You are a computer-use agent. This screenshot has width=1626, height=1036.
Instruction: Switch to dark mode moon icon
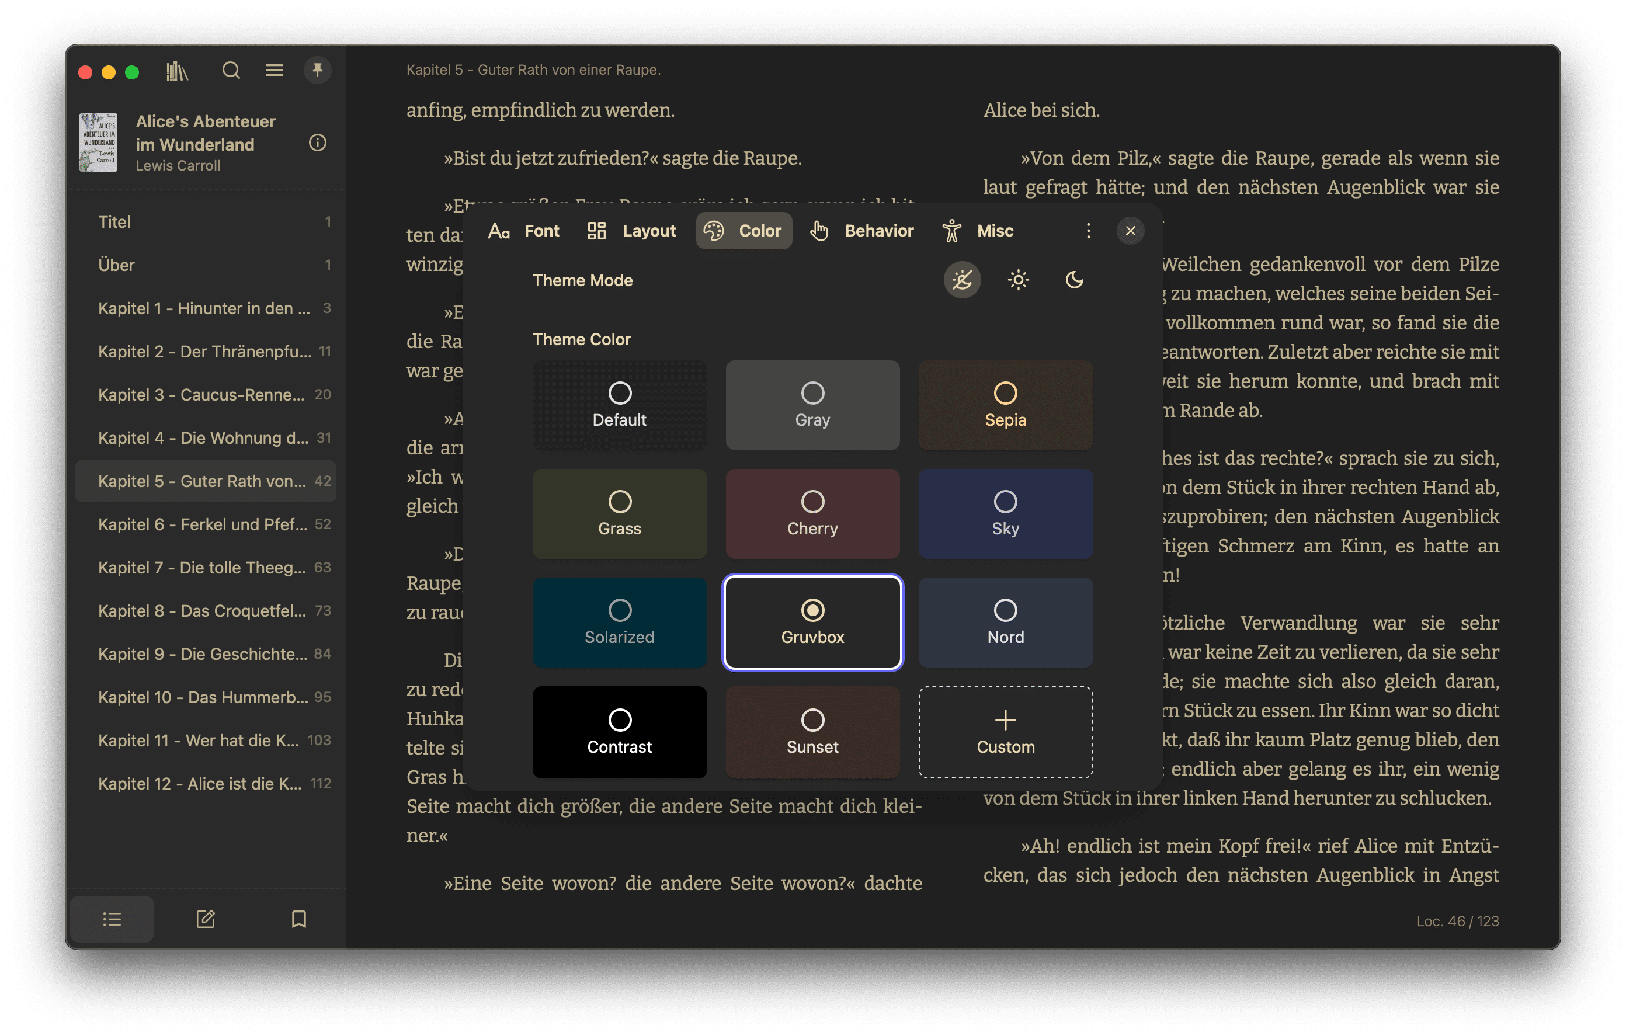click(1073, 280)
